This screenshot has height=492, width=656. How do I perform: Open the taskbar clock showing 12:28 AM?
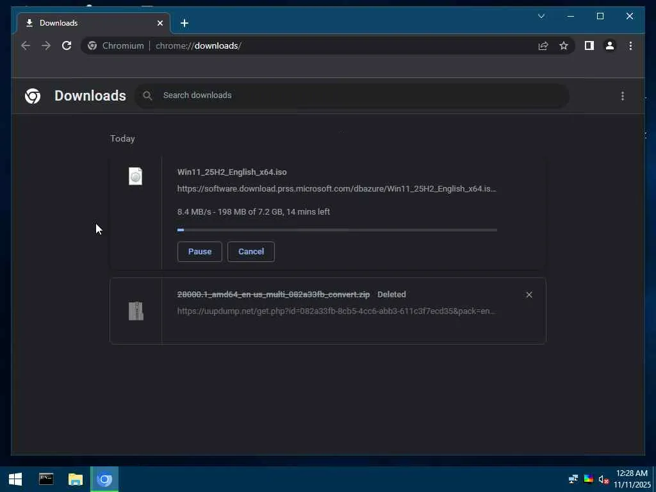tap(632, 479)
